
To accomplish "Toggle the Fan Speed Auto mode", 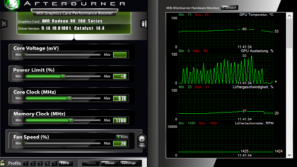I will [x=122, y=137].
